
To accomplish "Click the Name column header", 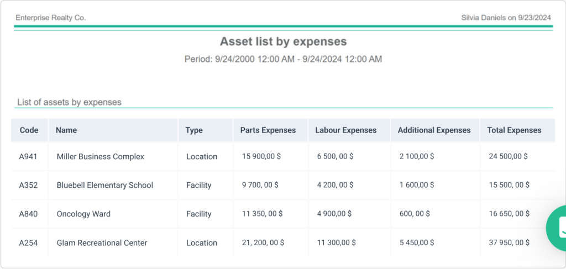I will point(66,130).
